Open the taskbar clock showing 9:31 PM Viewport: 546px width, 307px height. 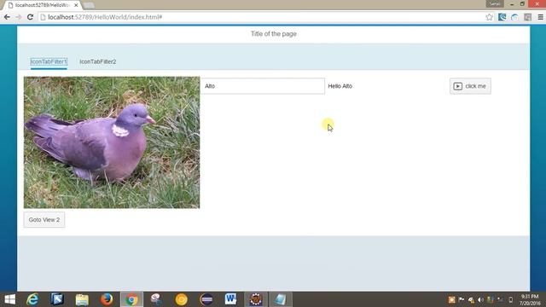[x=530, y=299]
